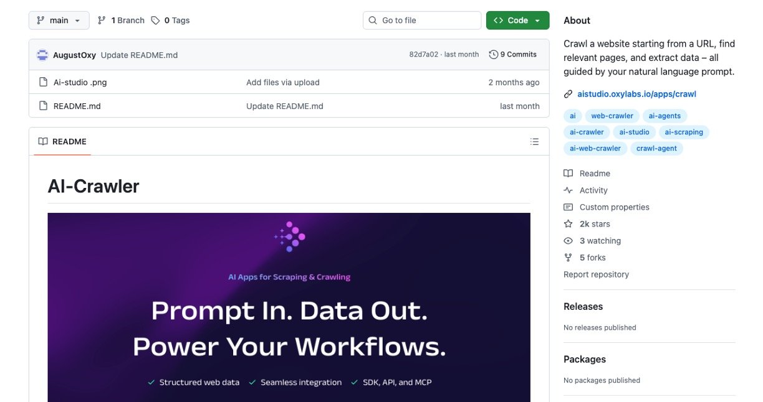Open the README outline list toggle
763x402 pixels.
tap(534, 141)
